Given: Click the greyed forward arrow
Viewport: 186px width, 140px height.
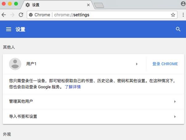Looking at the screenshot, I should (x=12, y=15).
